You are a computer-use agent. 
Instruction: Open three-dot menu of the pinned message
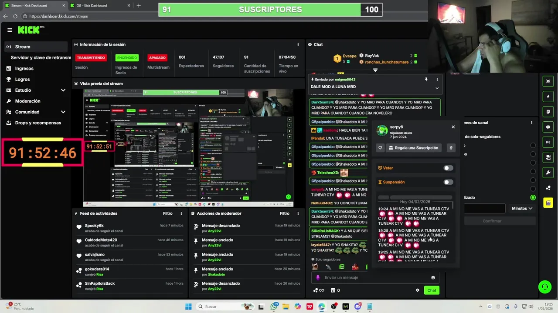437,80
